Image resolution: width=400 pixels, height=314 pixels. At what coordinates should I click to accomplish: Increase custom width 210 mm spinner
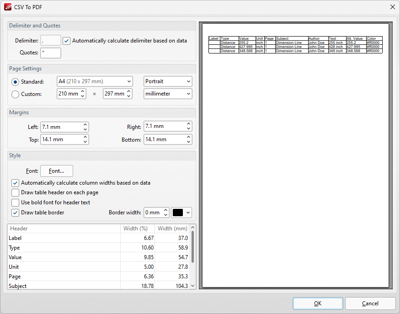83,91
